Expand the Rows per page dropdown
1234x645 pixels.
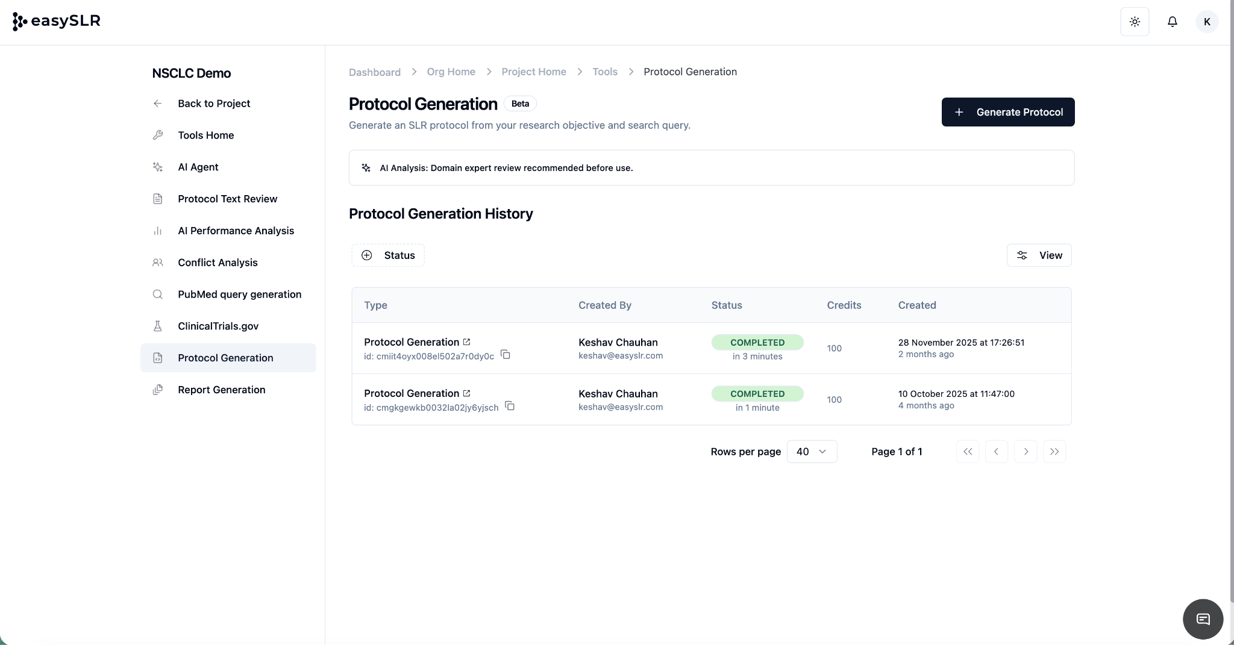pyautogui.click(x=812, y=452)
